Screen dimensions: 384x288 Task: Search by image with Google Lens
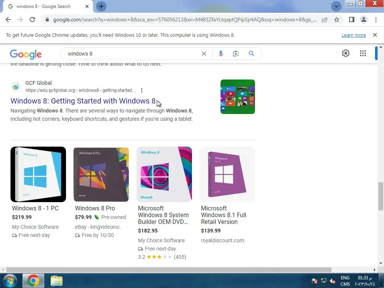235,54
